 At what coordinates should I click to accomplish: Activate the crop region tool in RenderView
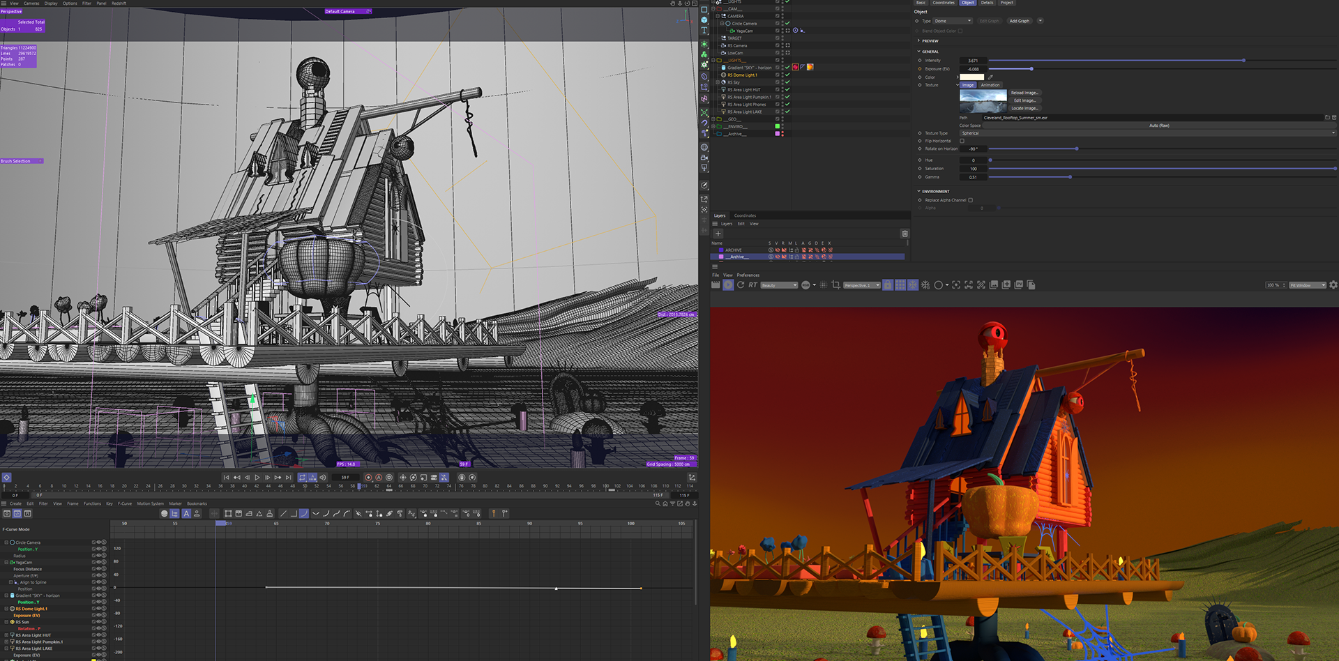[835, 285]
